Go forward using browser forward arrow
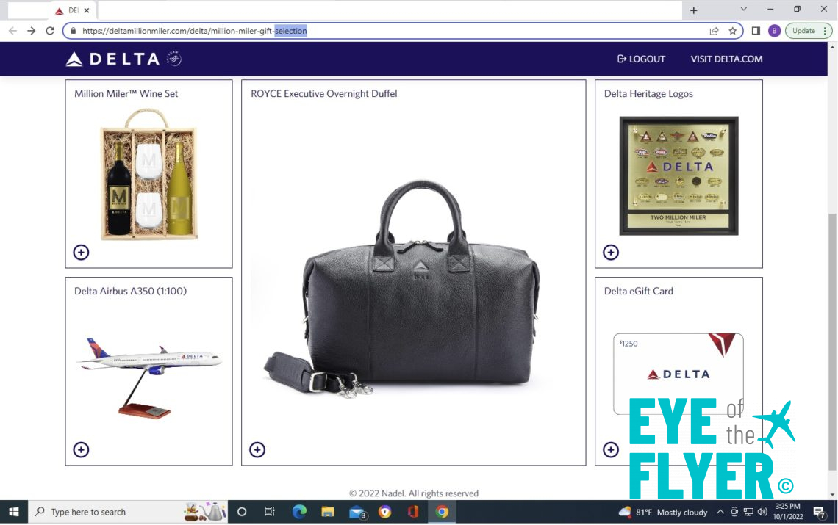The width and height of the screenshot is (838, 525). pyautogui.click(x=32, y=31)
